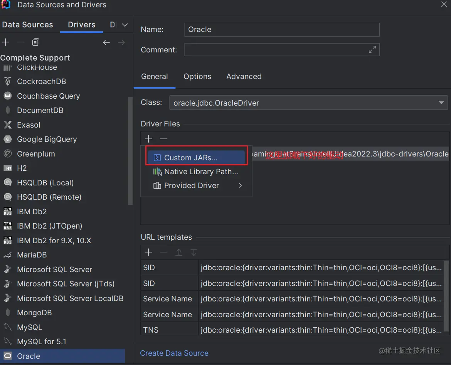Select the jdbc-drivers\Oracle driver file entry
Image resolution: width=451 pixels, height=365 pixels.
coord(350,154)
